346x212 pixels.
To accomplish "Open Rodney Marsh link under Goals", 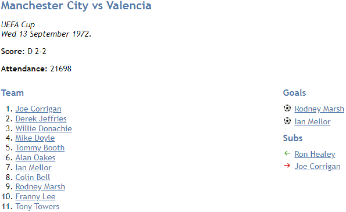I will pos(319,109).
